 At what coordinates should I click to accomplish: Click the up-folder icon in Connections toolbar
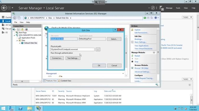click(22, 30)
